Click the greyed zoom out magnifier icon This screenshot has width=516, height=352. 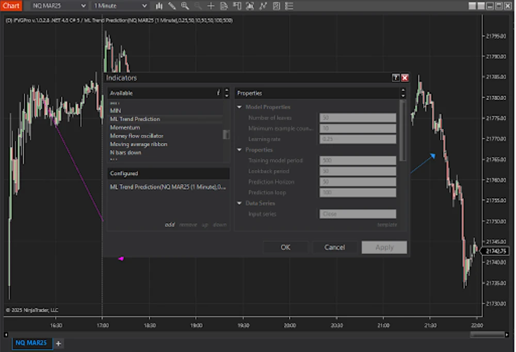(198, 6)
